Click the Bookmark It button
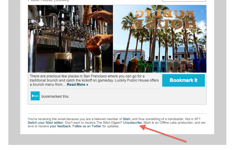The width and height of the screenshot is (235, 150). (x=183, y=80)
